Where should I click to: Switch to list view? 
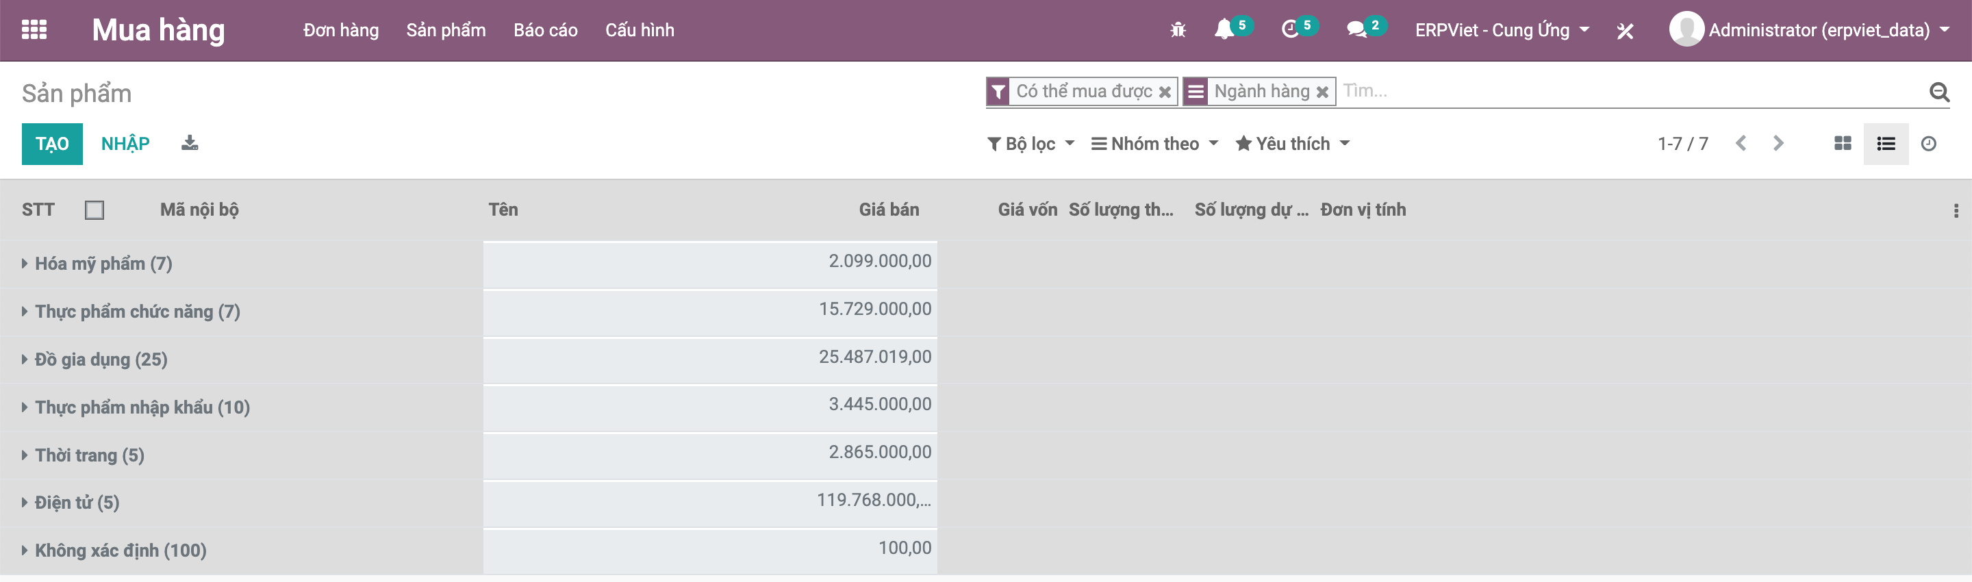pyautogui.click(x=1886, y=144)
